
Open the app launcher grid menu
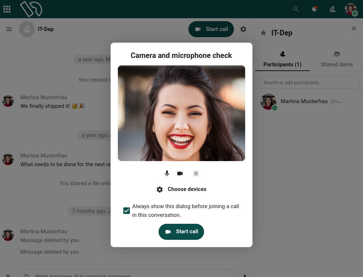tap(7, 9)
